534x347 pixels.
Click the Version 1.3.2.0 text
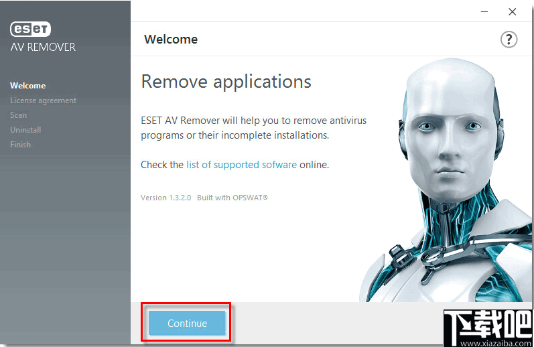(166, 198)
